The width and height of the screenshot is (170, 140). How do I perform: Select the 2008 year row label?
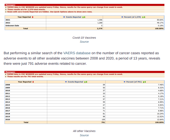(8, 85)
